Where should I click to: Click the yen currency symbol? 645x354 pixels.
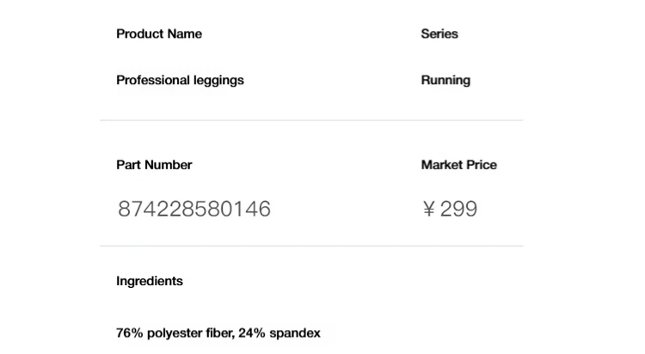point(428,209)
